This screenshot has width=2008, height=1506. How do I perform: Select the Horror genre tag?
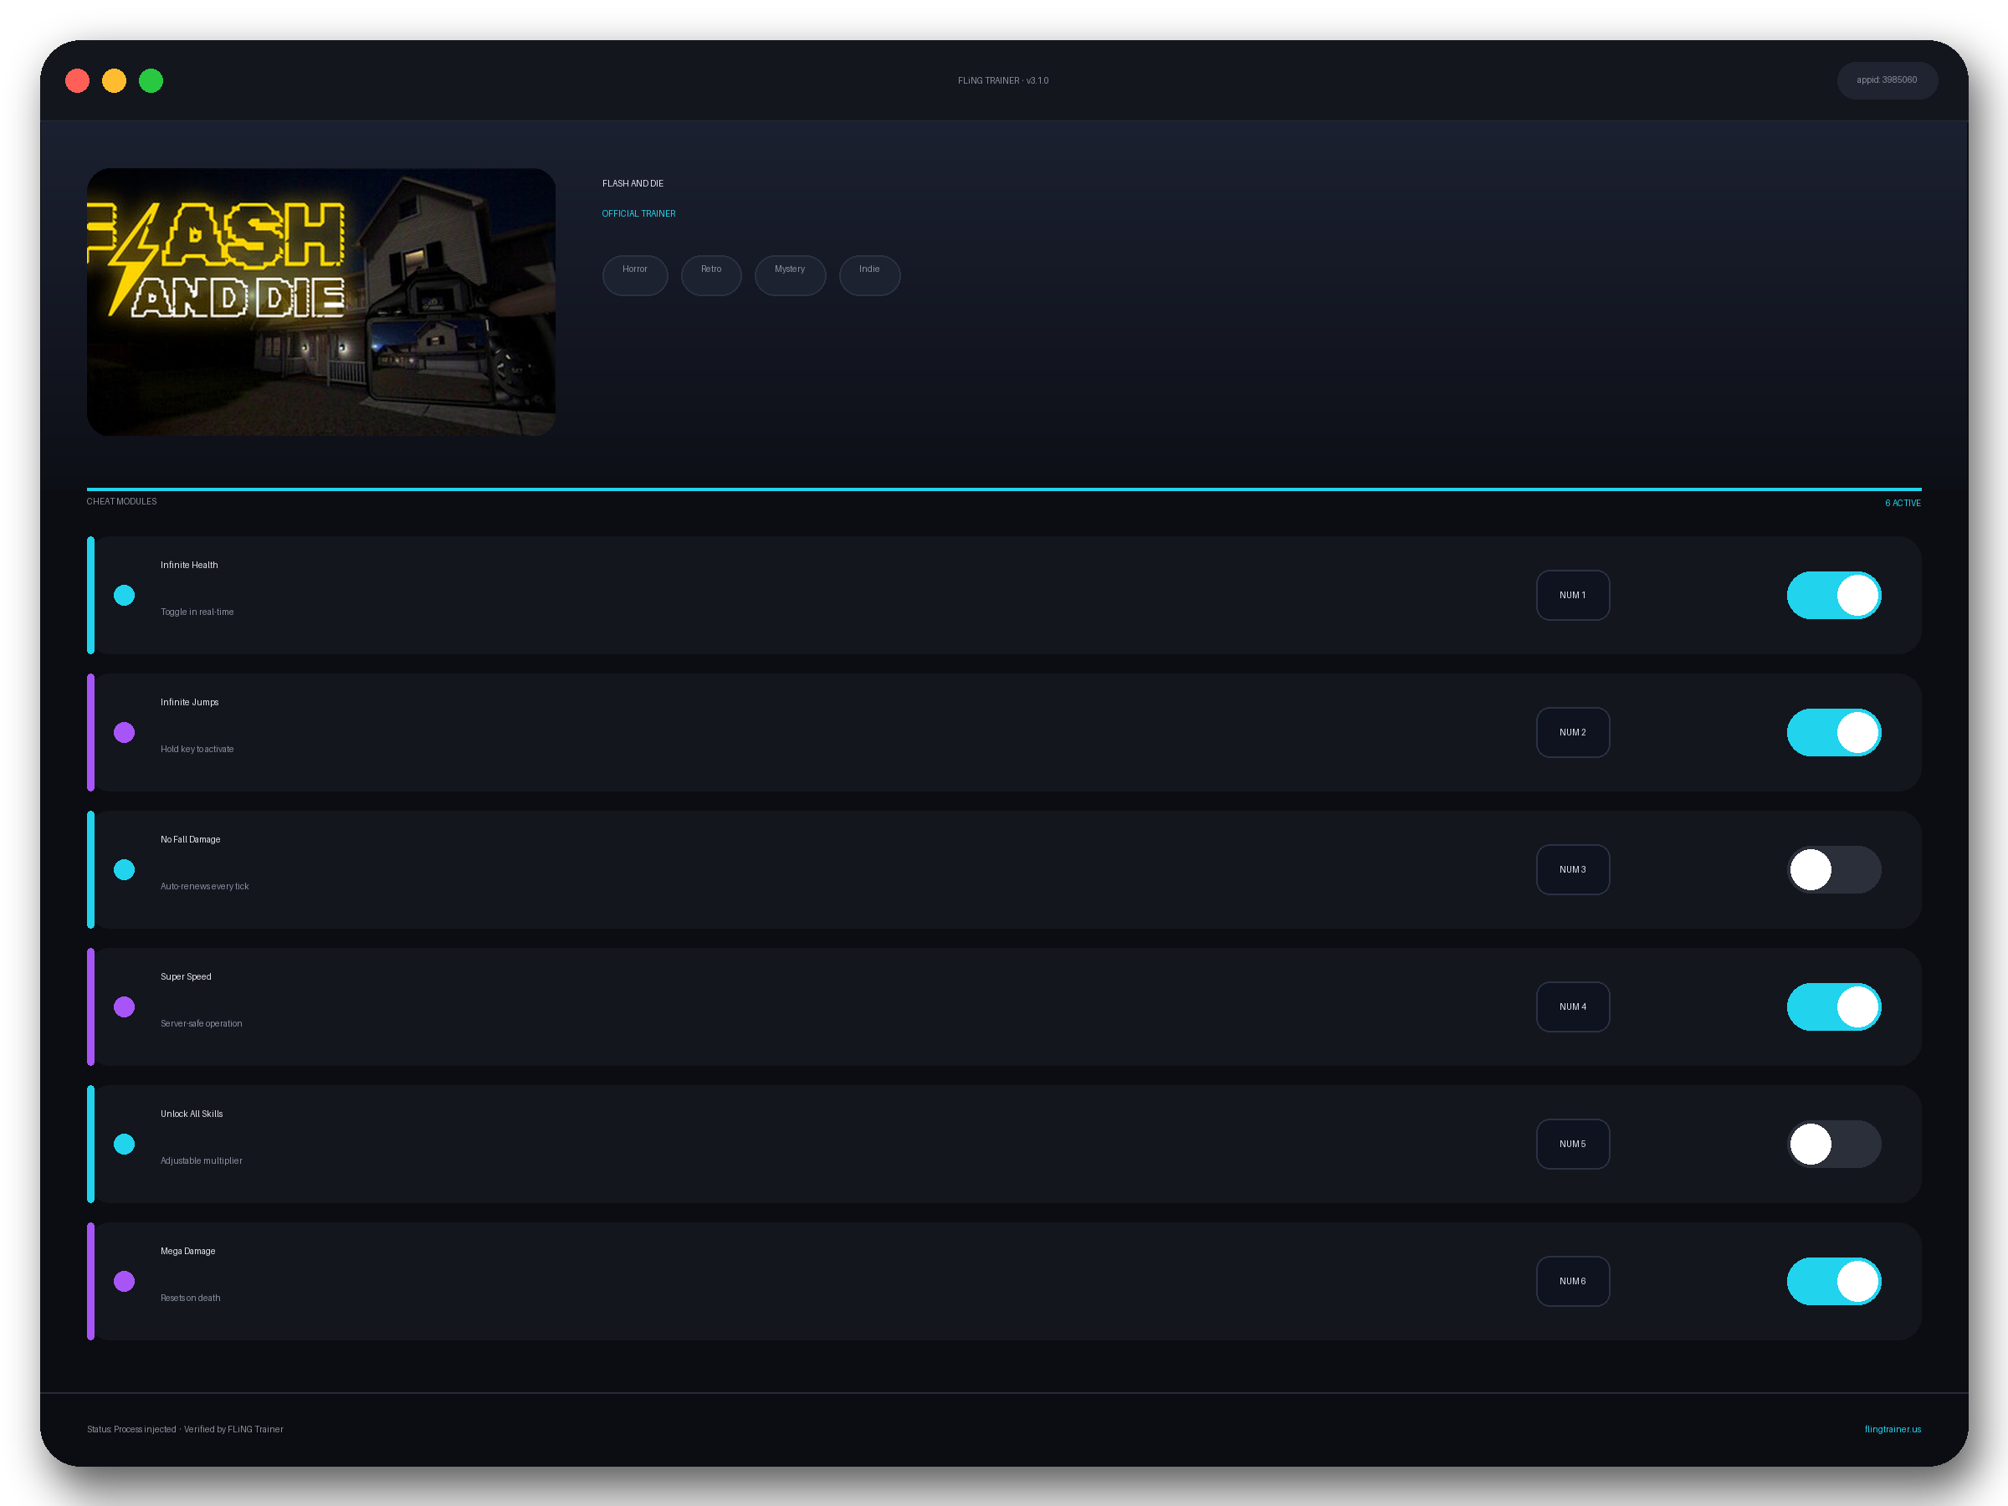(x=634, y=275)
